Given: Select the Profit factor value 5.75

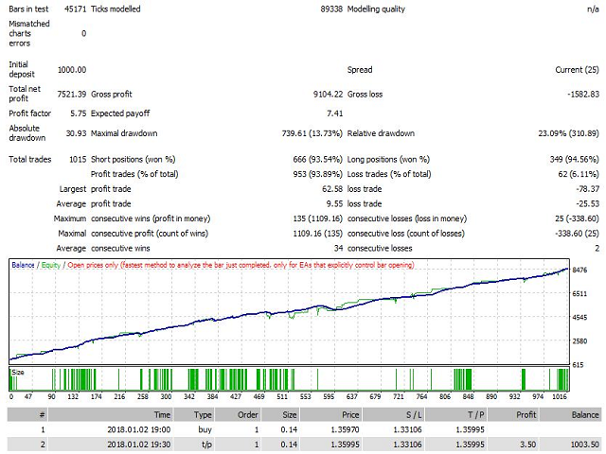Looking at the screenshot, I should (78, 112).
